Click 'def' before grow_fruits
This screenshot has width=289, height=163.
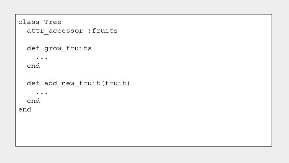(33, 48)
